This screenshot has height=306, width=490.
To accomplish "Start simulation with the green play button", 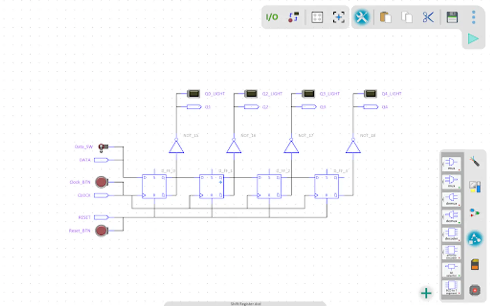I will [473, 39].
